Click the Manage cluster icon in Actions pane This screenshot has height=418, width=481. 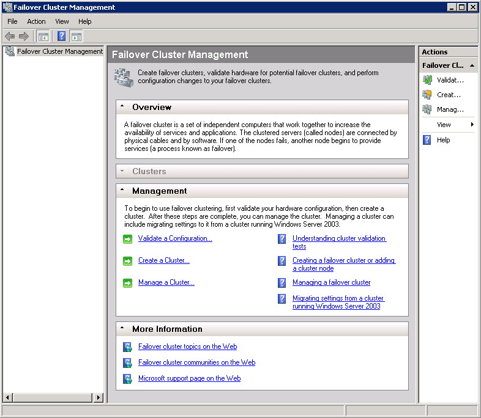(427, 109)
